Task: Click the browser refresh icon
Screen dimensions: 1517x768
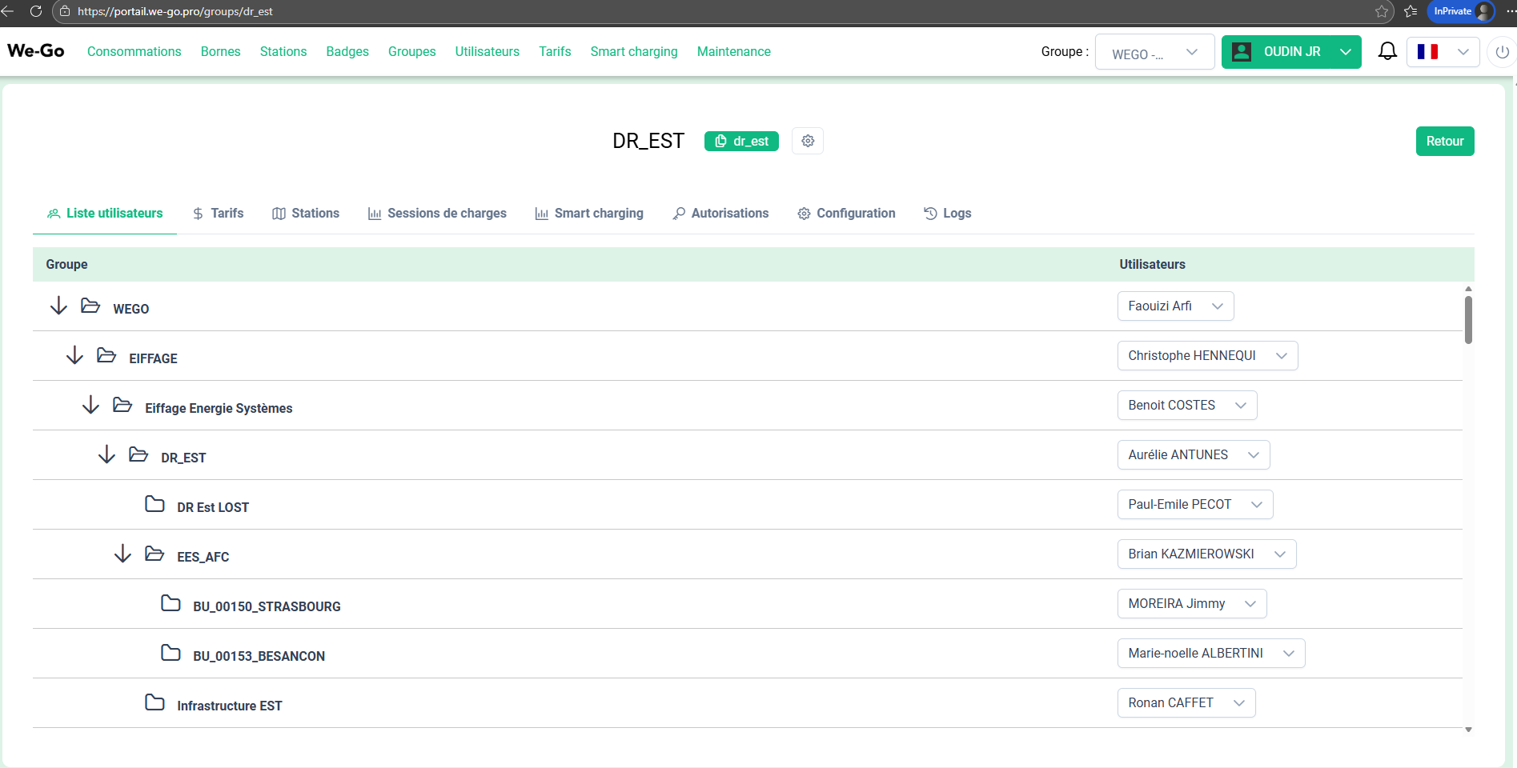Action: pyautogui.click(x=36, y=11)
